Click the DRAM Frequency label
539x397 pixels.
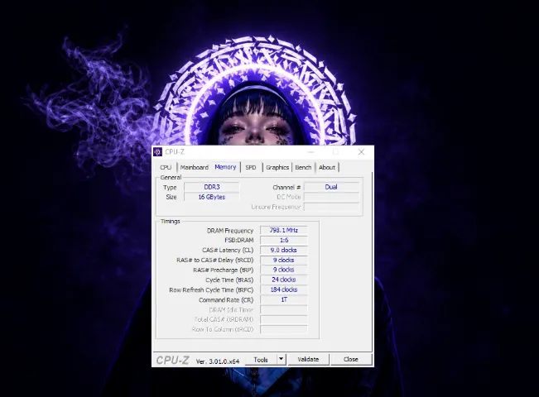(230, 231)
